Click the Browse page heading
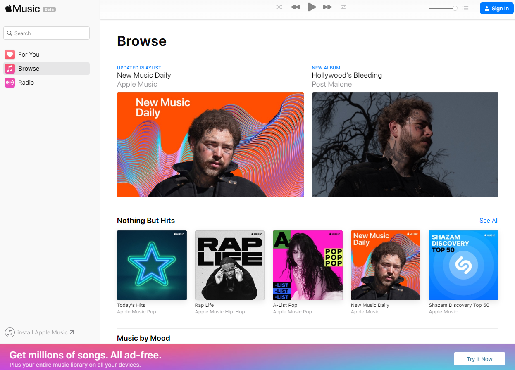 point(142,41)
